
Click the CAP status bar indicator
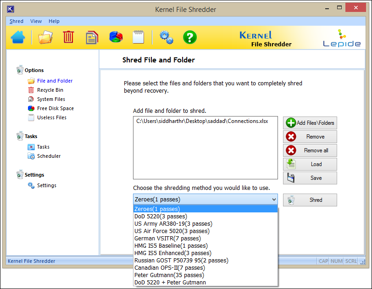pos(323,261)
